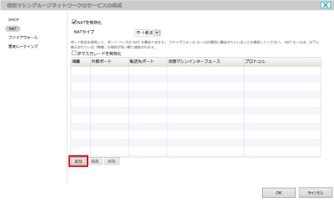Image resolution: width=334 pixels, height=201 pixels.
Task: Select ポート転送 combo box value
Action: (148, 33)
